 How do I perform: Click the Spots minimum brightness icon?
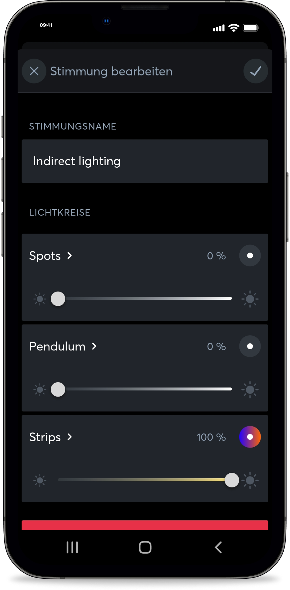(40, 299)
